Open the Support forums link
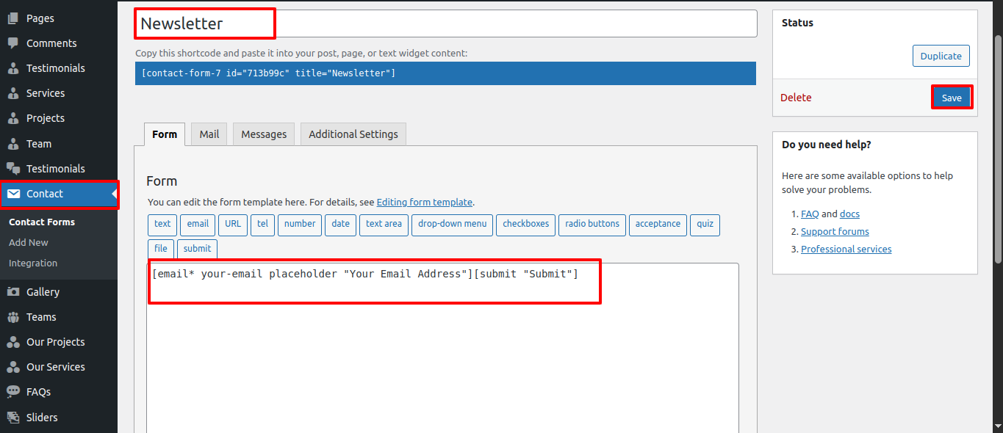1003x433 pixels. point(835,232)
